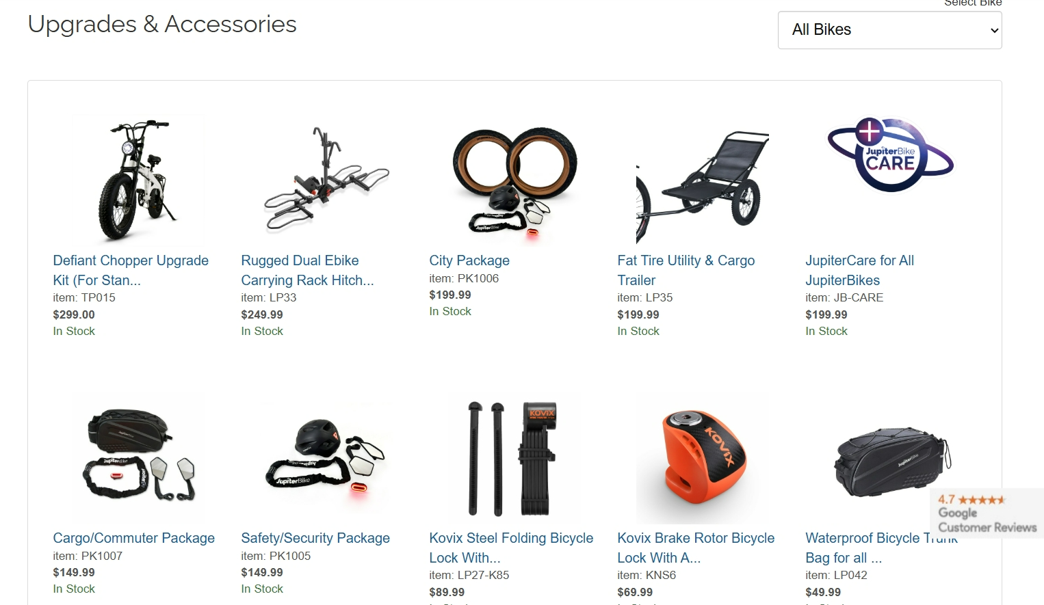Click the Kovix folding lock product image
The image size is (1044, 605).
[x=514, y=458]
